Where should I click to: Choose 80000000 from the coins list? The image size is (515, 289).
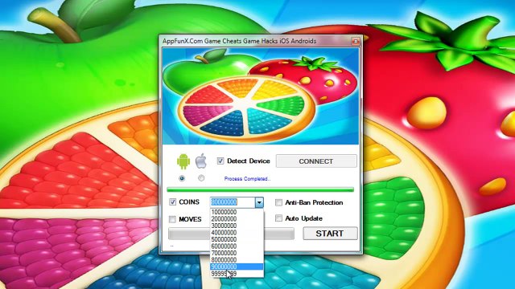(x=237, y=260)
